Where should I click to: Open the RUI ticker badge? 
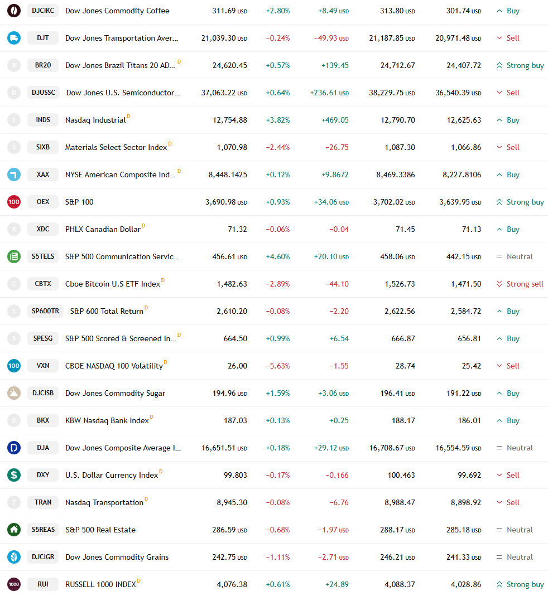click(43, 584)
